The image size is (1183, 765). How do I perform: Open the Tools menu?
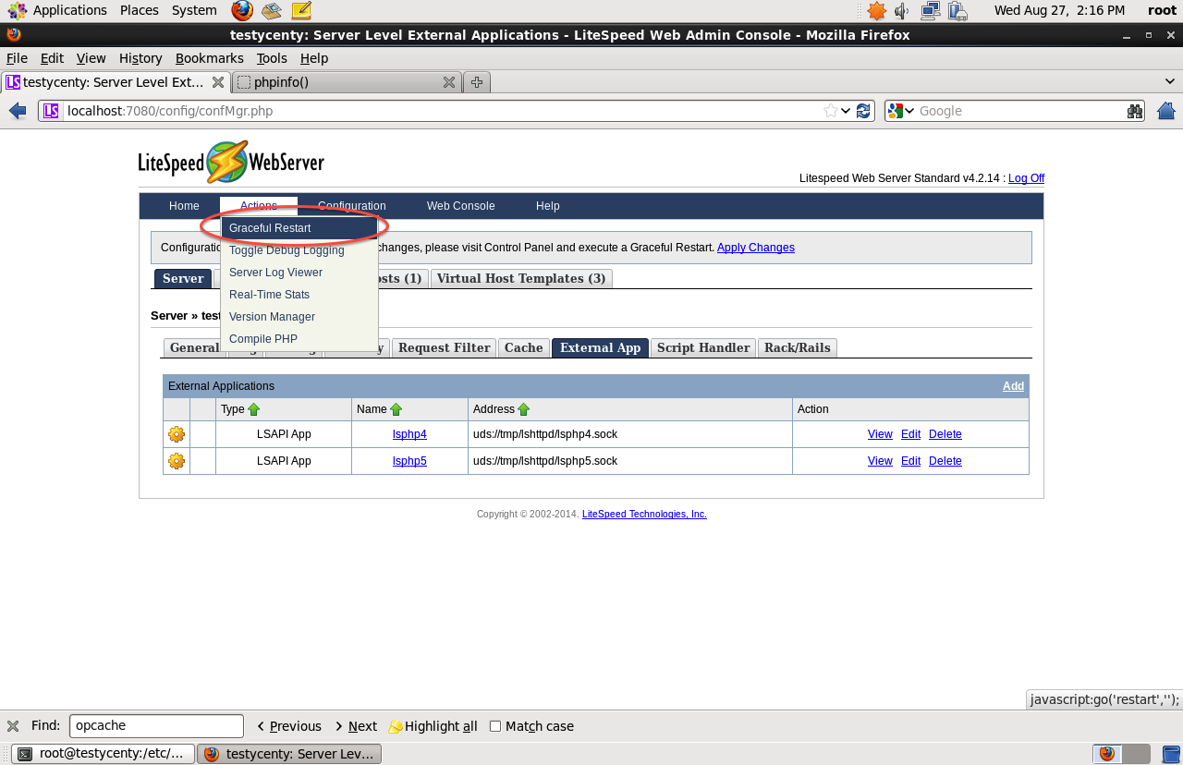tap(272, 58)
